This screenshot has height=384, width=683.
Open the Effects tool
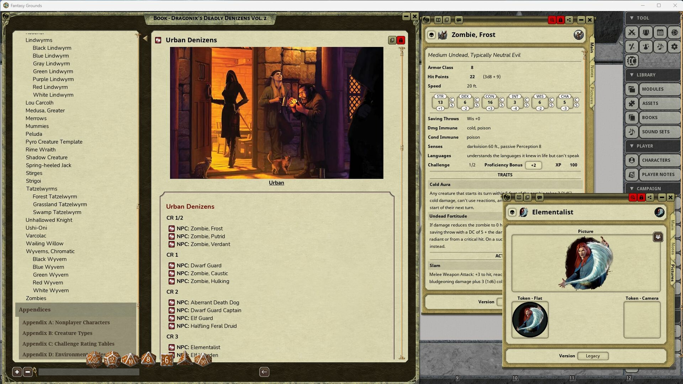pyautogui.click(x=646, y=47)
